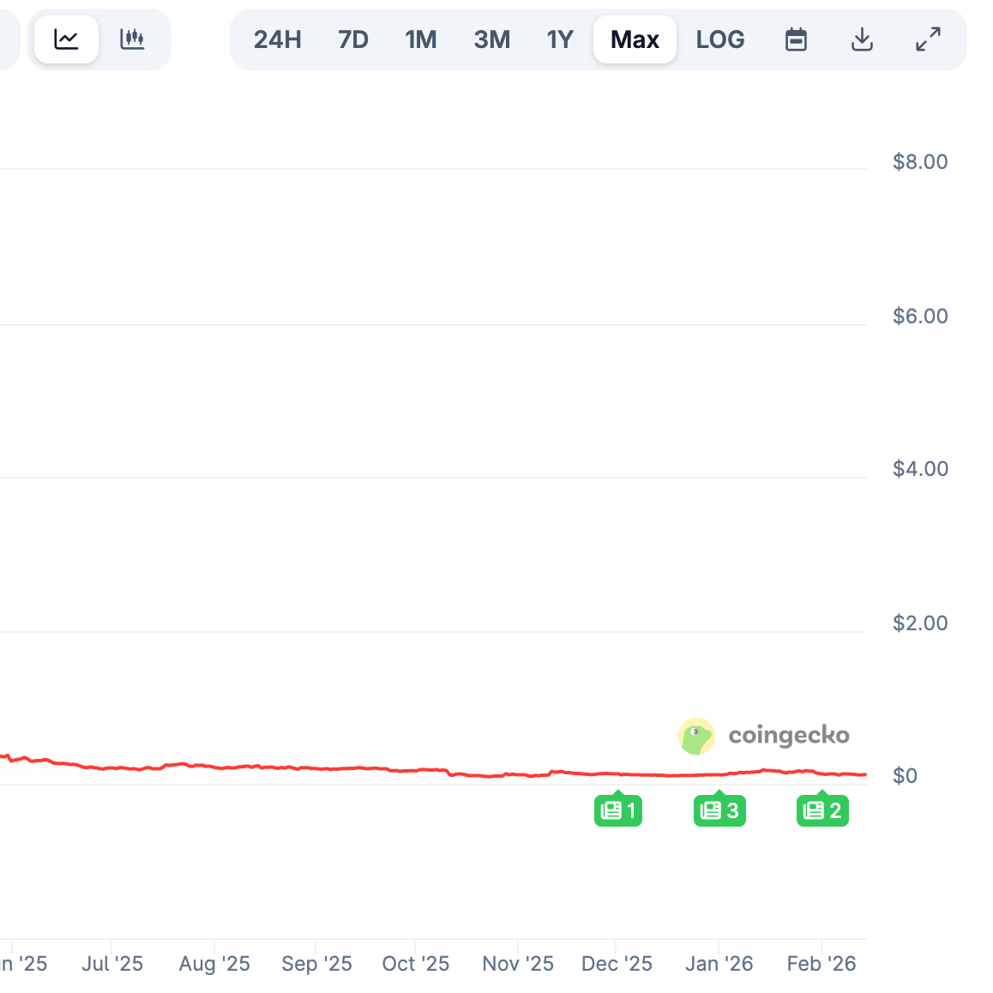Select the 3M time range button
This screenshot has height=993, width=993.
pos(492,39)
